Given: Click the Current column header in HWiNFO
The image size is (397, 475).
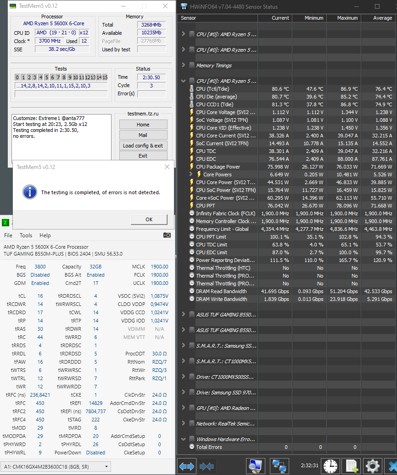Looking at the screenshot, I should [x=275, y=18].
